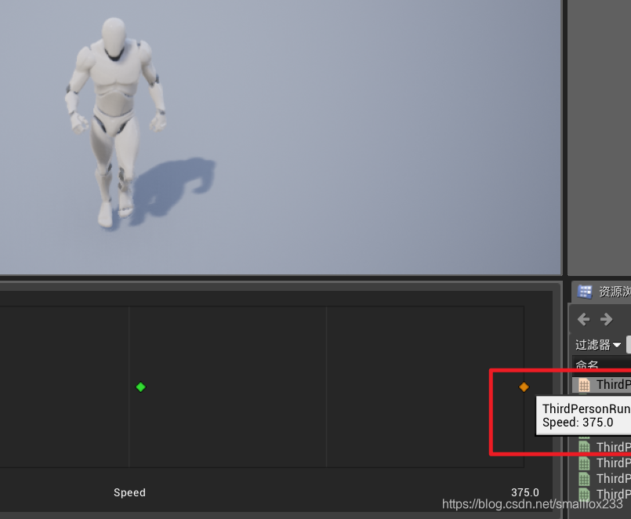This screenshot has width=631, height=519.
Task: Switch to the 资源浏览 asset browser tab
Action: pos(602,291)
